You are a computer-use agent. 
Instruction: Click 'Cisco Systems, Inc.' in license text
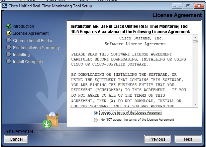(x=141, y=38)
